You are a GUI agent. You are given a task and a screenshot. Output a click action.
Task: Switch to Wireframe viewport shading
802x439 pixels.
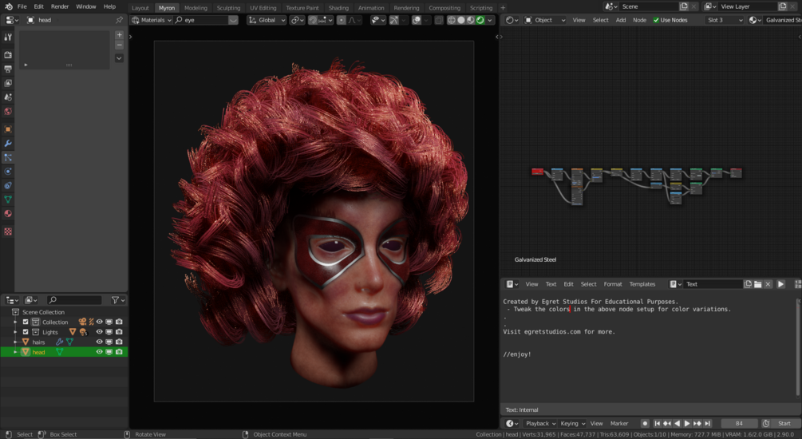click(451, 20)
